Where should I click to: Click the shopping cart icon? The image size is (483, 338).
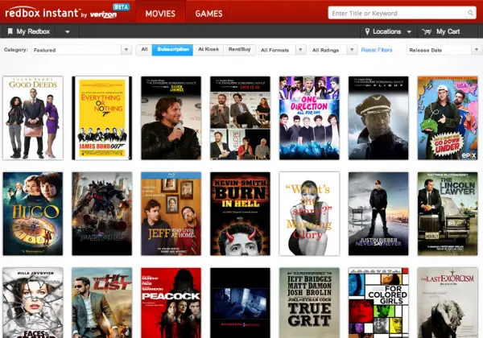pos(427,31)
